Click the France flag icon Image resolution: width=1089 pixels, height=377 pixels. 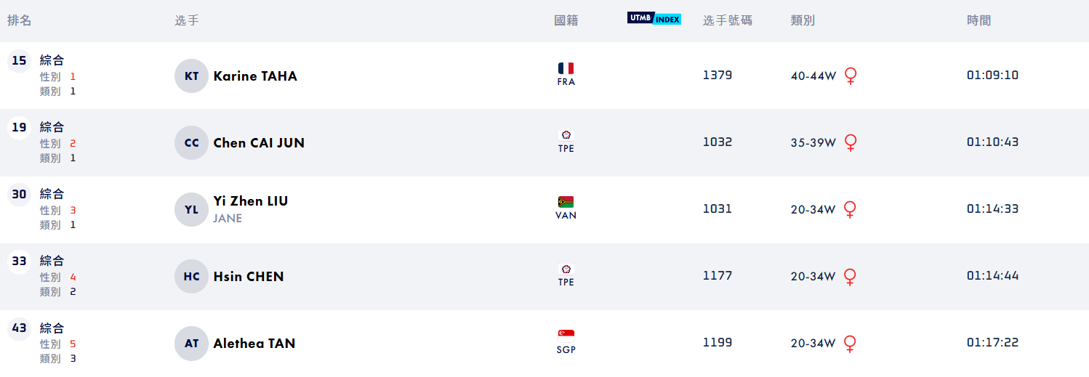(566, 68)
